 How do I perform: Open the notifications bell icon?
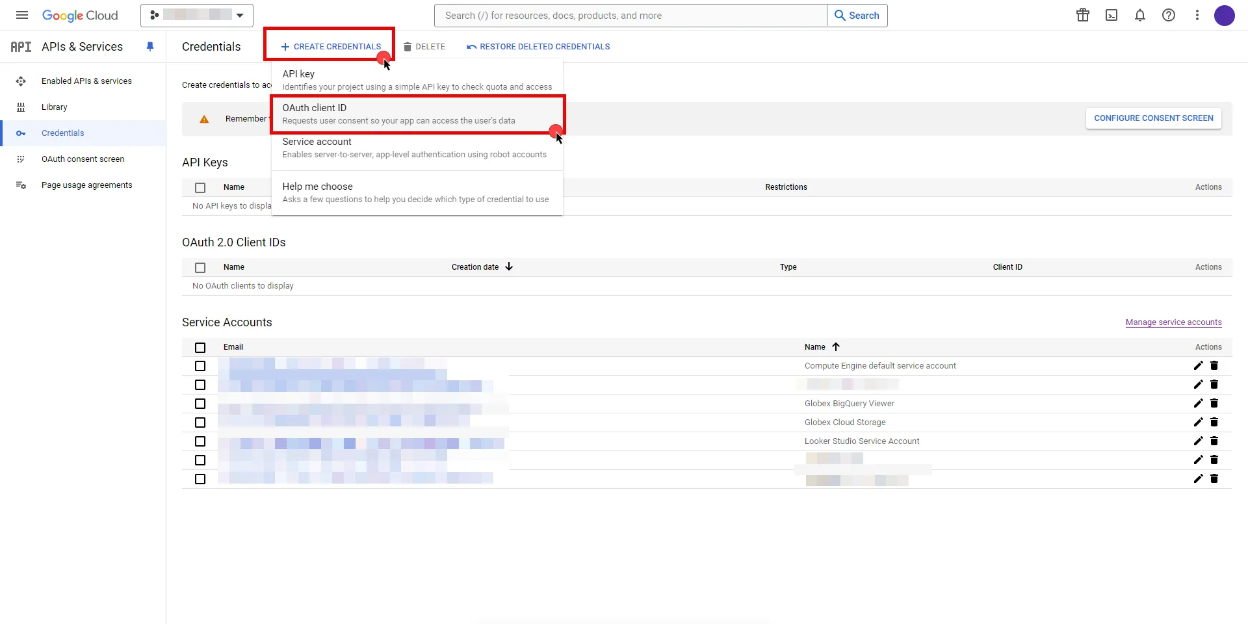(1140, 15)
